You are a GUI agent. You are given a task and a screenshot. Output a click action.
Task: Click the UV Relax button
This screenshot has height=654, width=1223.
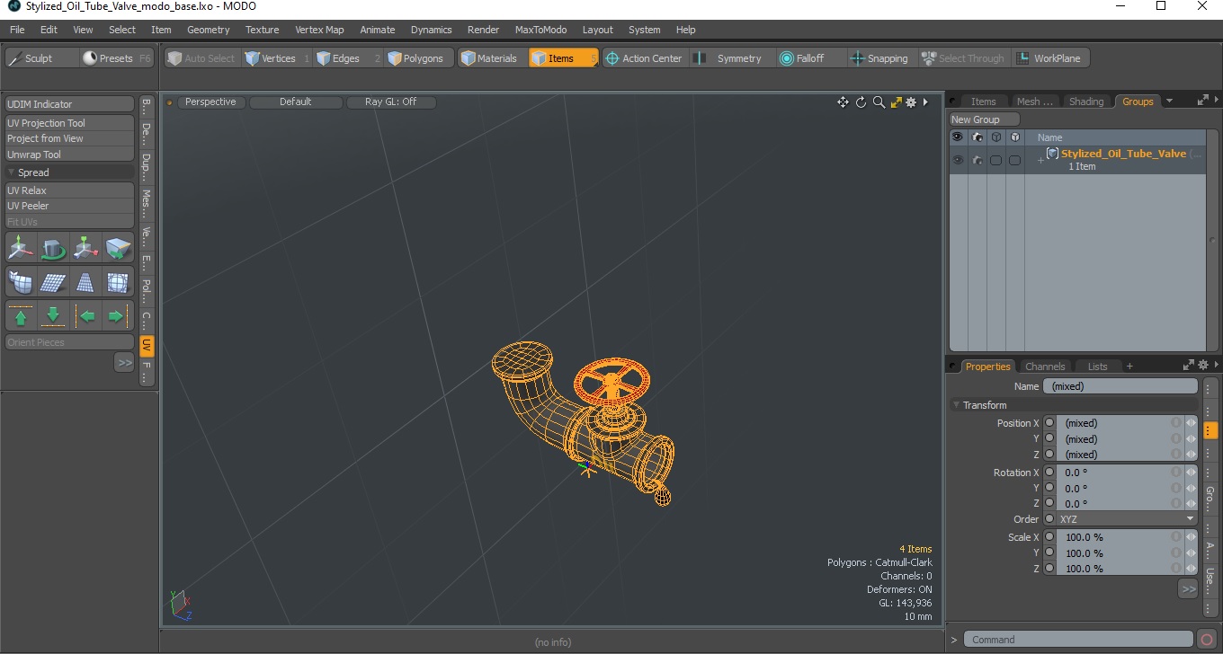coord(70,190)
